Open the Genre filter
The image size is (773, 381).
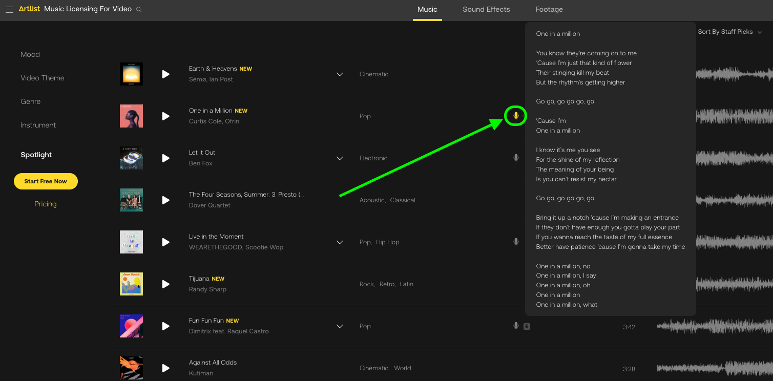[x=31, y=101]
